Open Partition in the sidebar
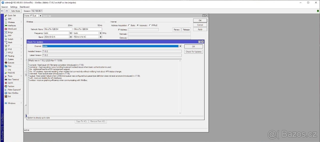320x142 pixels. point(11,86)
